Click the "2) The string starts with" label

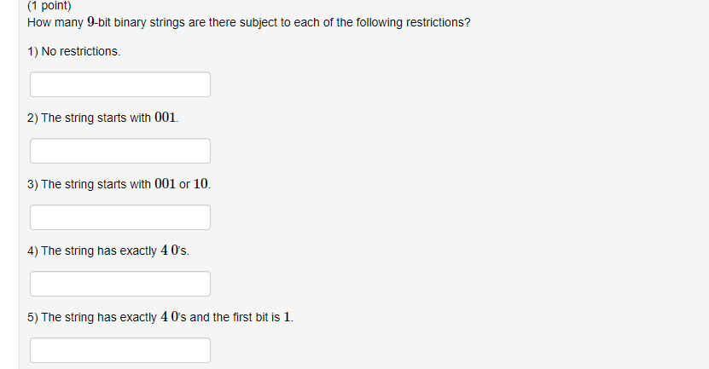pyautogui.click(x=89, y=118)
